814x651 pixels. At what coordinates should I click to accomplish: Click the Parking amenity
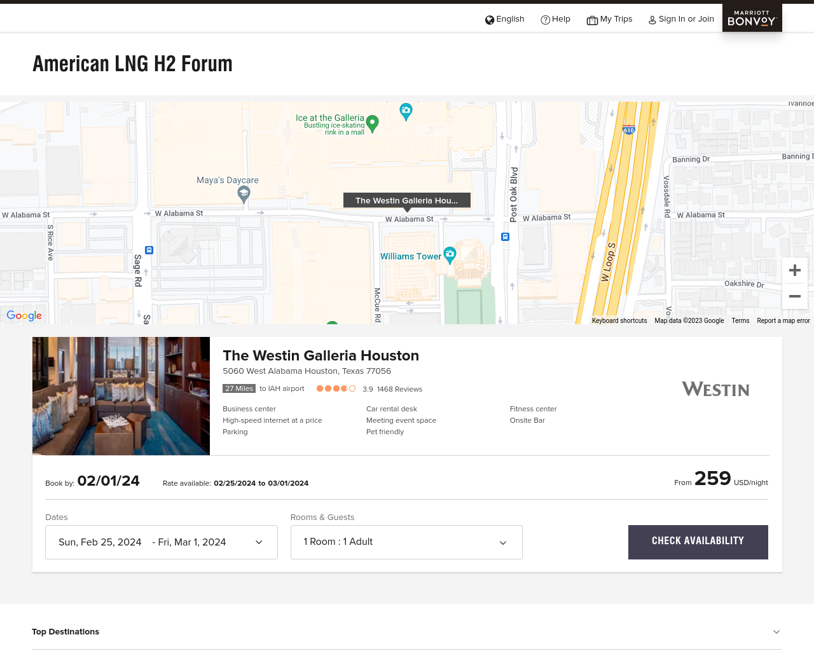[235, 432]
